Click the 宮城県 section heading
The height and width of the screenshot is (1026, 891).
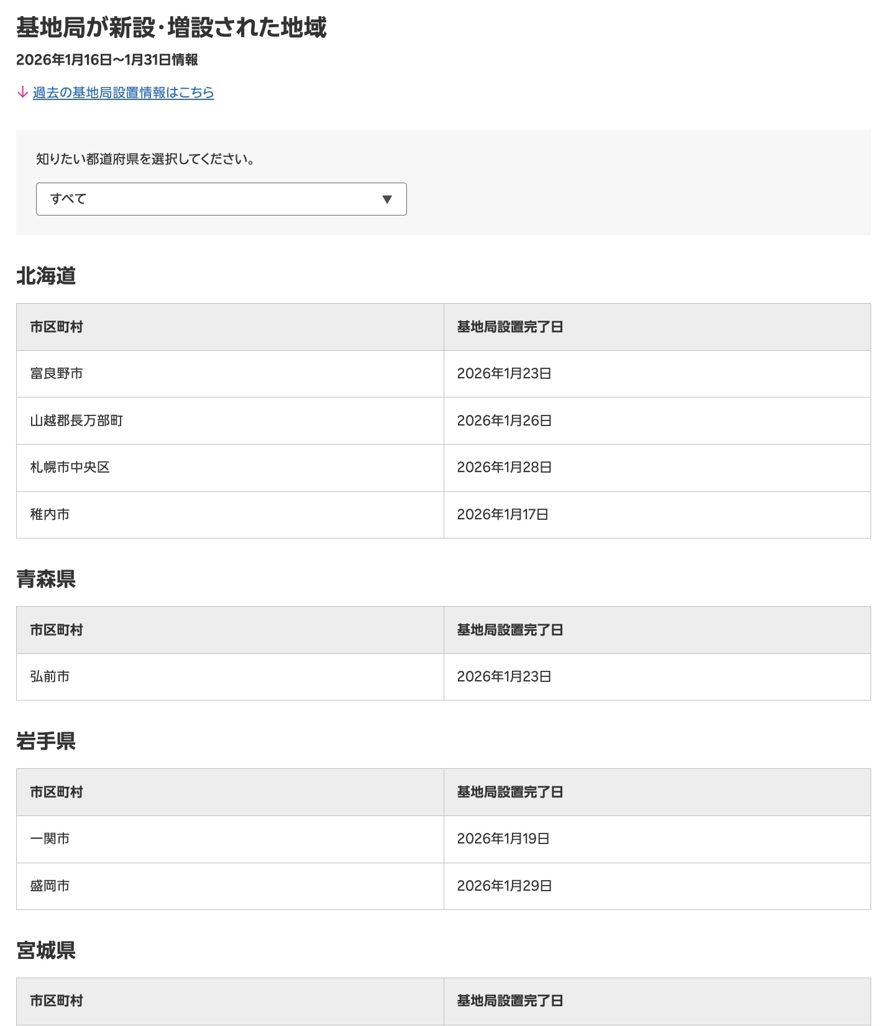click(46, 950)
